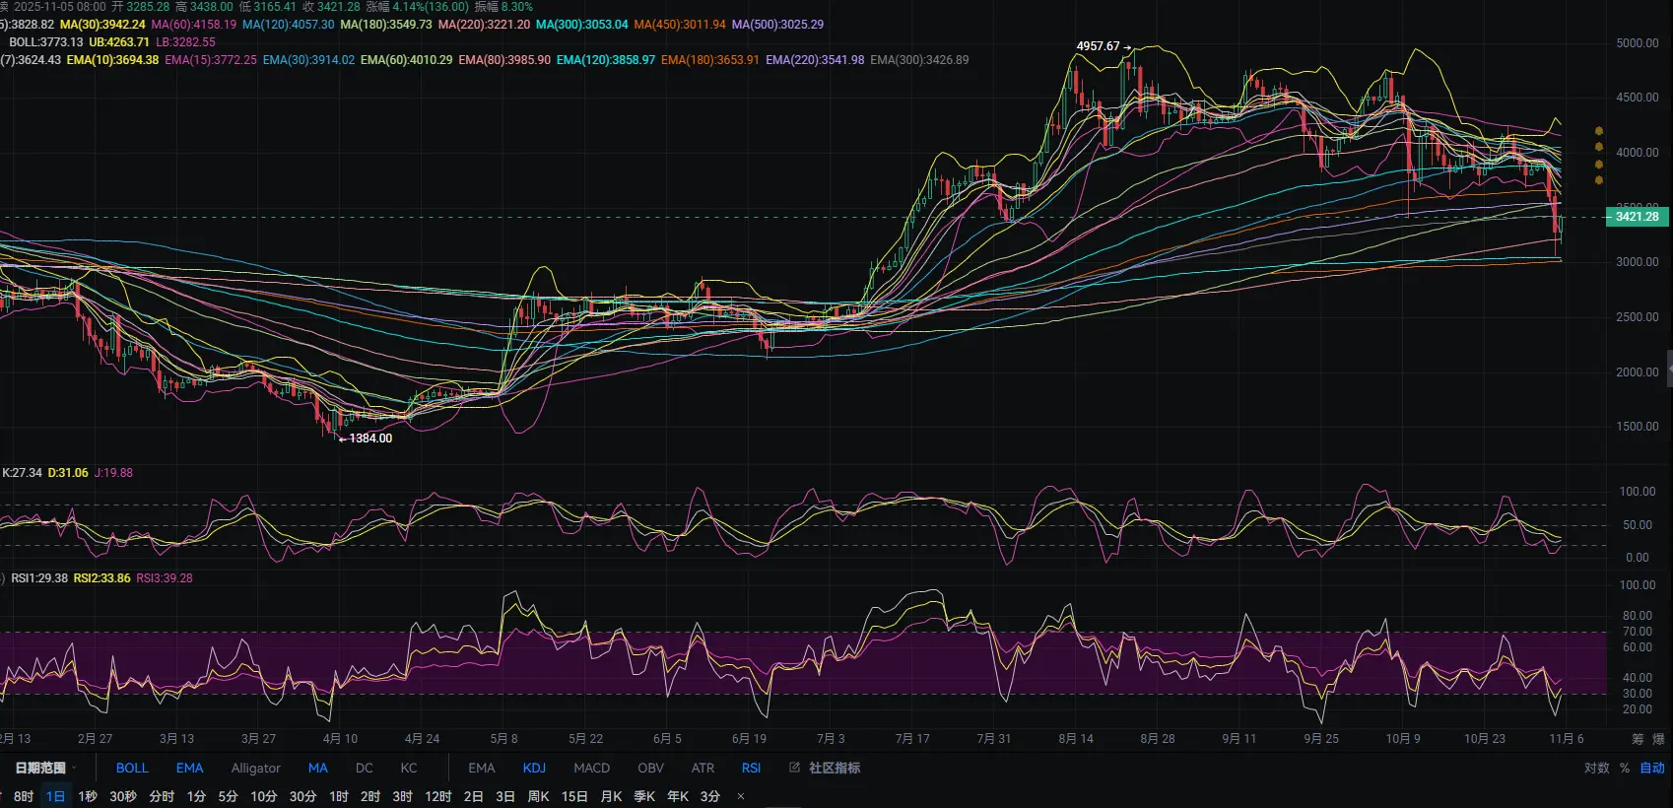Viewport: 1673px width, 808px height.
Task: Select the BOLL:3773.13 legend label
Action: pos(46,42)
